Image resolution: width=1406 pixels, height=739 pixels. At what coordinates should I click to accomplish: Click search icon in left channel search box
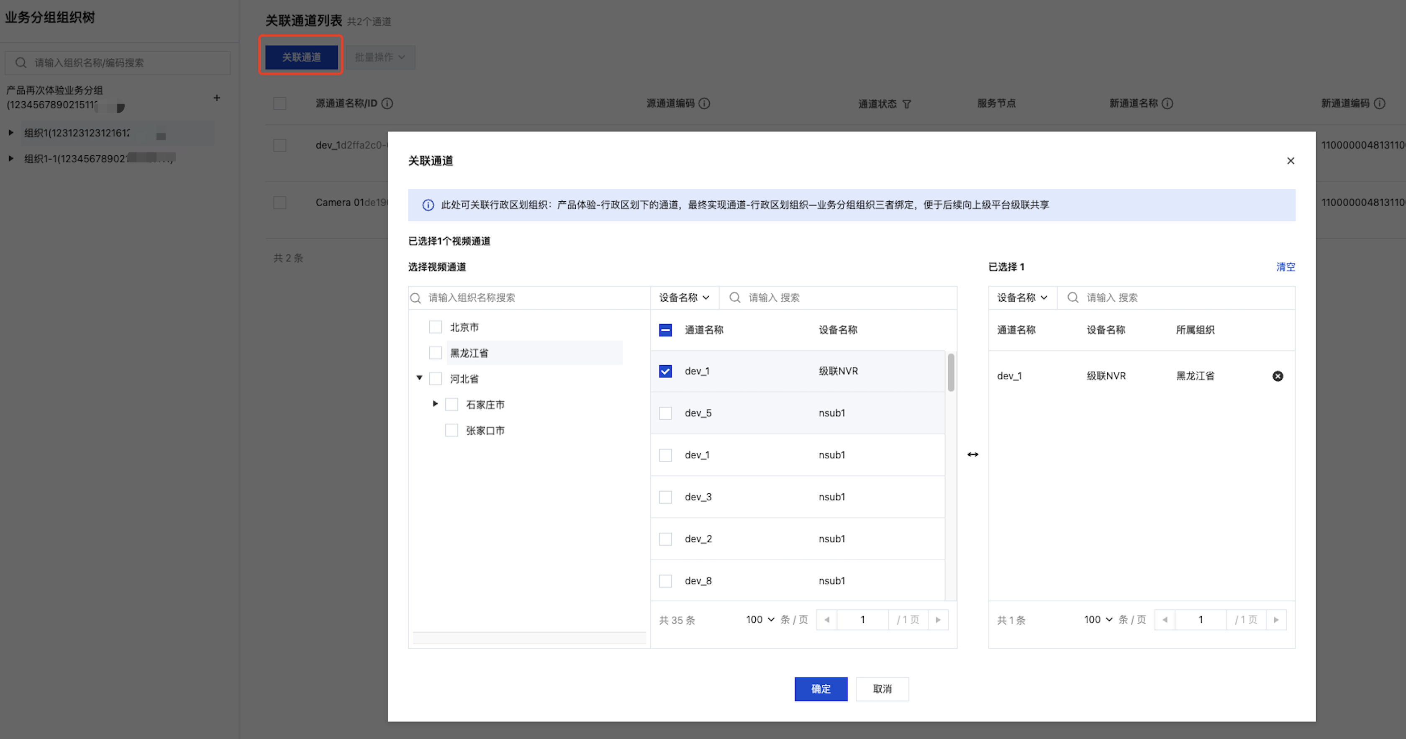(x=735, y=298)
